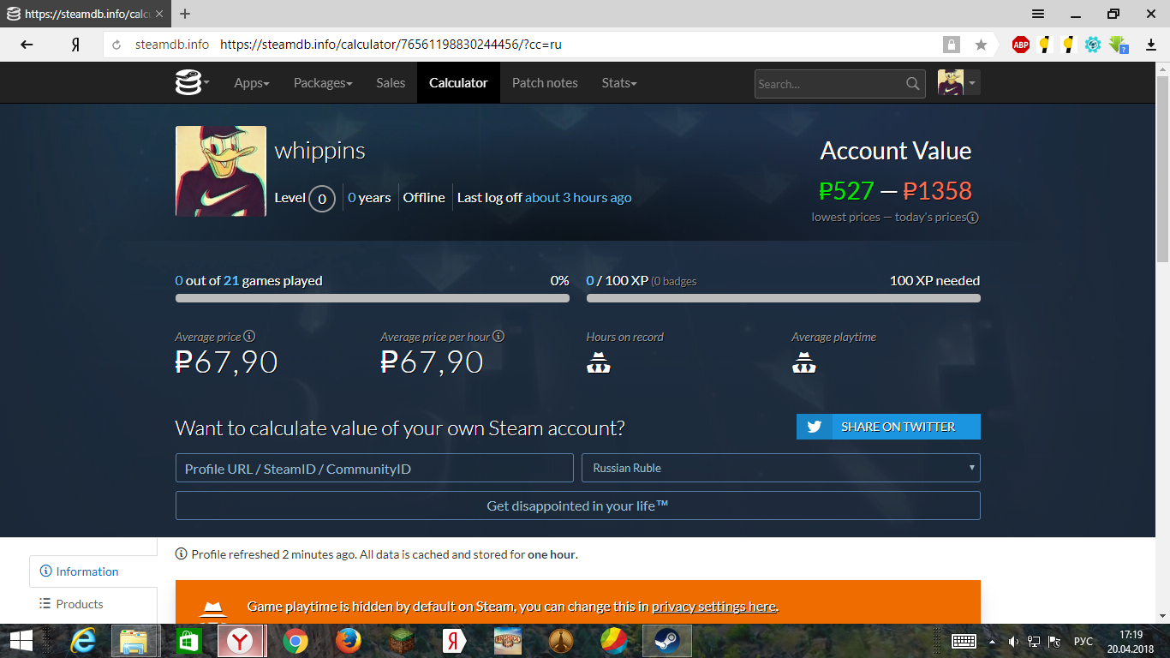Image resolution: width=1170 pixels, height=658 pixels.
Task: Focus the Profile URL / SteamID input
Action: [x=374, y=469]
